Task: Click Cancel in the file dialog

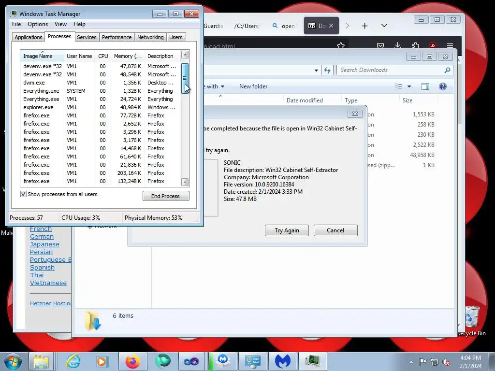Action: (x=335, y=230)
